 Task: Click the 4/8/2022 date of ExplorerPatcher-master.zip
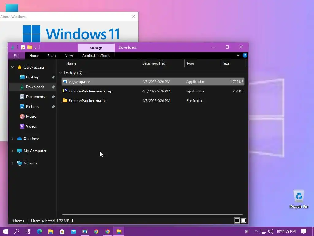pyautogui.click(x=156, y=91)
